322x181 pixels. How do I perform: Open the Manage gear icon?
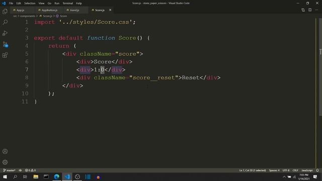[5, 162]
